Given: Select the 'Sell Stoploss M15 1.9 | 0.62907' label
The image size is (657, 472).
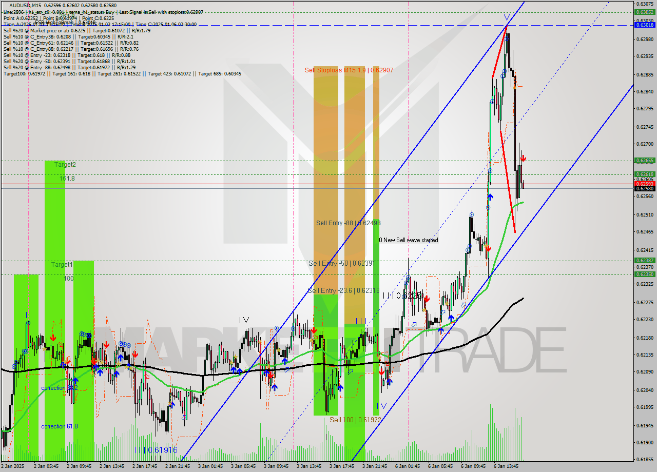Looking at the screenshot, I should 349,70.
